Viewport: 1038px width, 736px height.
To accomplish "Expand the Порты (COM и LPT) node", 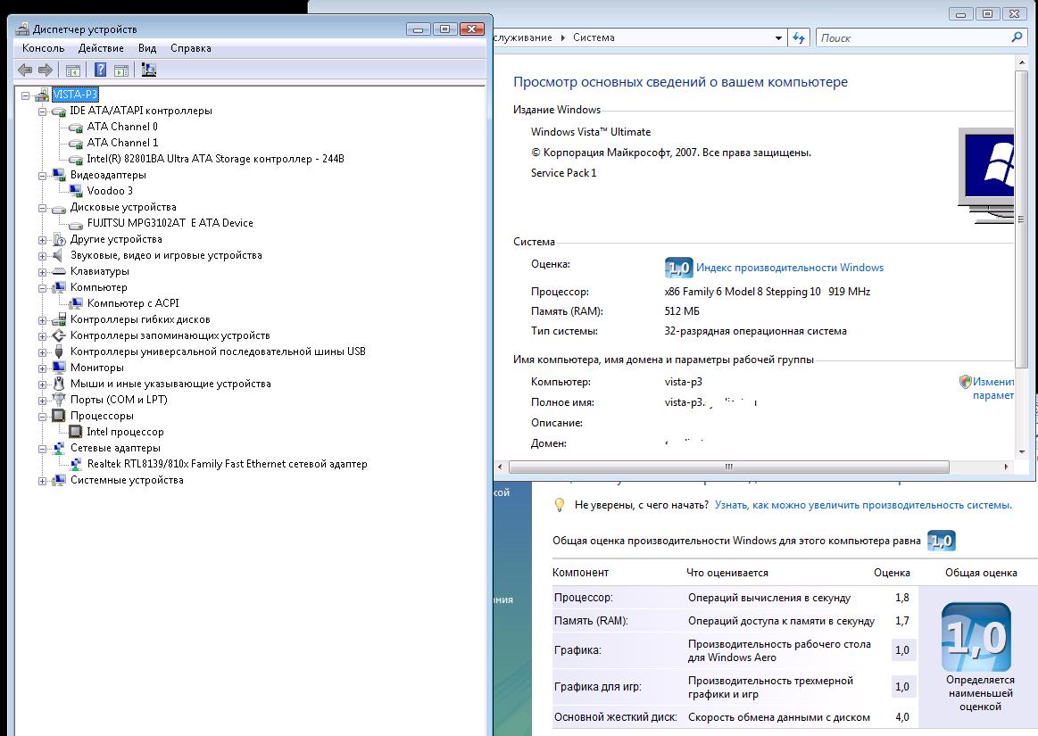I will click(42, 401).
